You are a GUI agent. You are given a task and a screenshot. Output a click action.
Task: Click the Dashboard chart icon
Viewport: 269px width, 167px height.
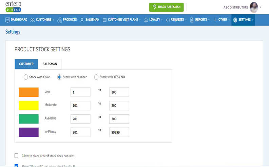[7, 20]
